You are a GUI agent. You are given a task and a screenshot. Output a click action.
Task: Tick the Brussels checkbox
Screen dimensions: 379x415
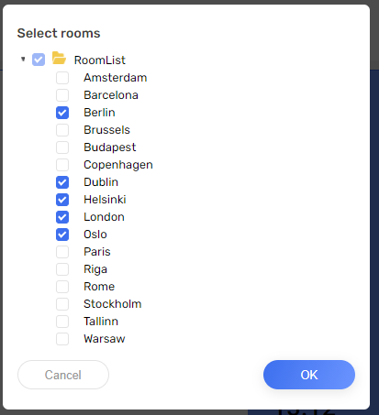62,130
